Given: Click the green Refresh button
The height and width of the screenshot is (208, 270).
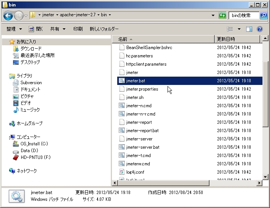Looking at the screenshot, I should click(x=222, y=15).
